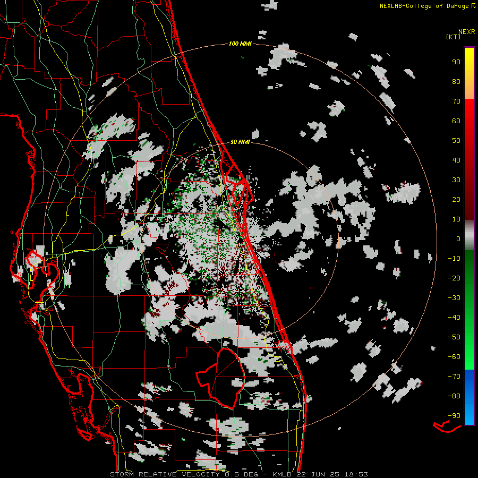Viewport: 478px width, 478px height.
Task: Click "0.5 DEG" elevation angle in caption
Action: click(x=242, y=474)
